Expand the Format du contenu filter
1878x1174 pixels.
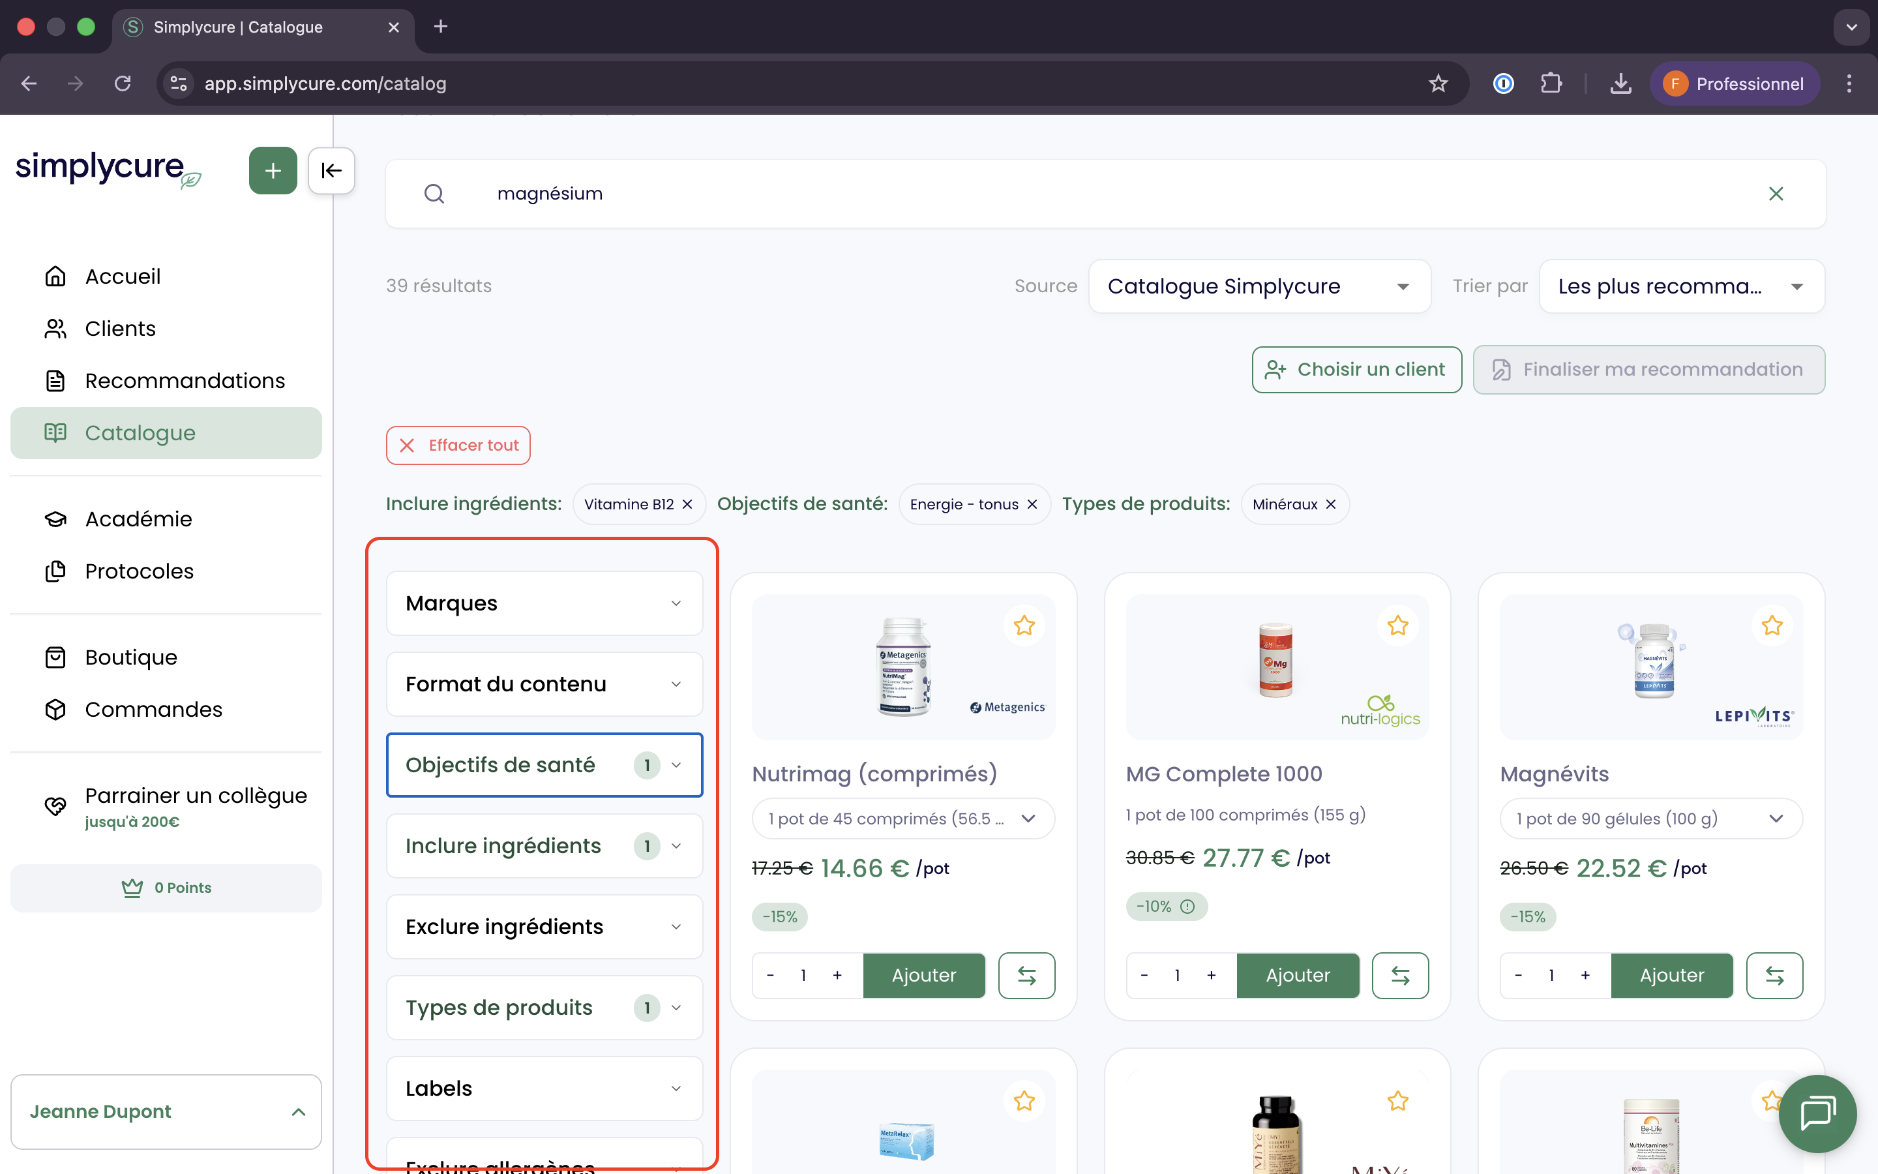pyautogui.click(x=544, y=684)
